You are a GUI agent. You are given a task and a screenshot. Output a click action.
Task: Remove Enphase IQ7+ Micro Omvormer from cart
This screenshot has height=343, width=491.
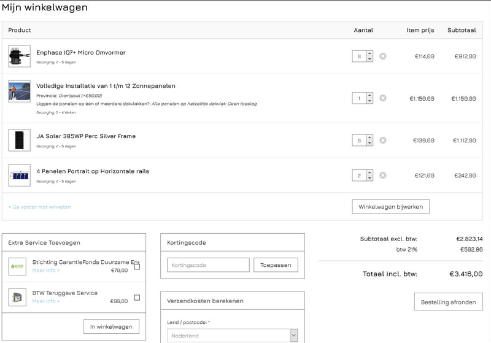[382, 56]
